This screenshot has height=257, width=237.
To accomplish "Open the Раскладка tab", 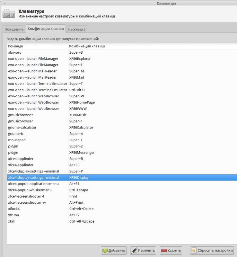I will [77, 29].
